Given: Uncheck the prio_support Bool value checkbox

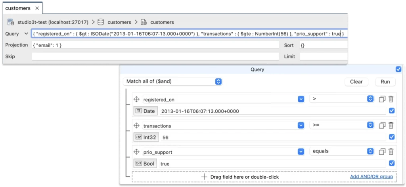Looking at the screenshot, I should coord(392,163).
